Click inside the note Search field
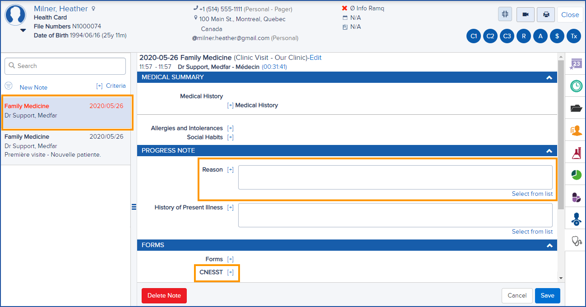 (65, 66)
